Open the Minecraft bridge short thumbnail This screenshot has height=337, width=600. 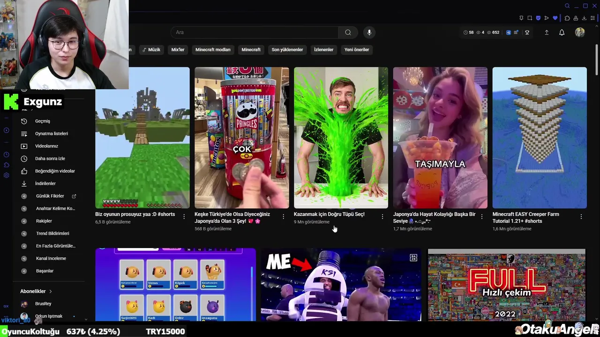142,138
